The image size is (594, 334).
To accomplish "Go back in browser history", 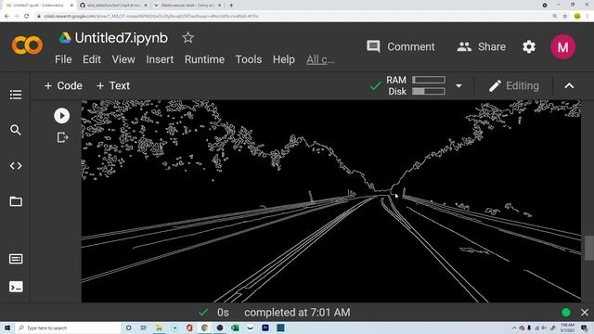I will click(x=6, y=17).
